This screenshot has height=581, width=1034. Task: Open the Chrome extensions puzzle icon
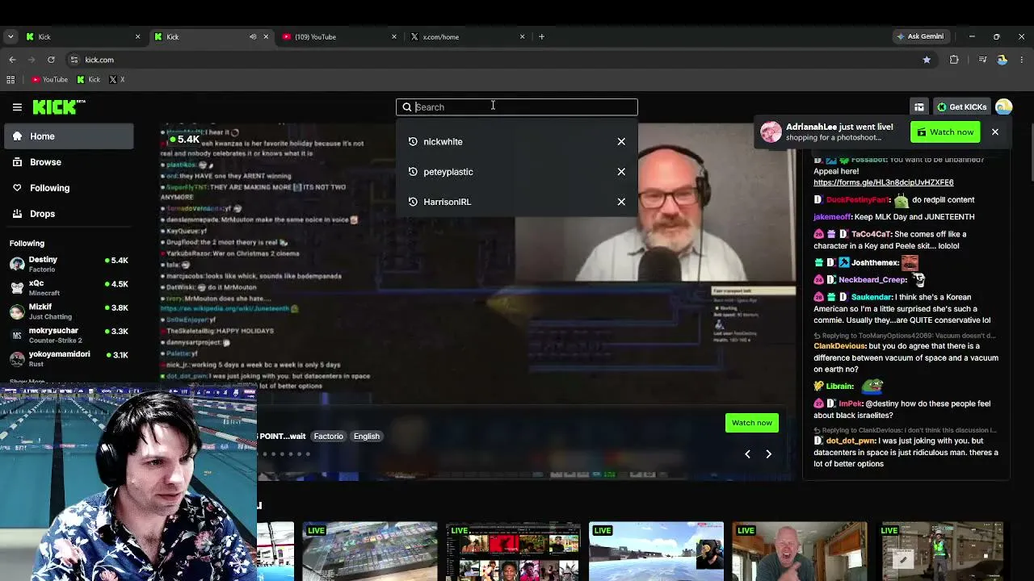(954, 60)
